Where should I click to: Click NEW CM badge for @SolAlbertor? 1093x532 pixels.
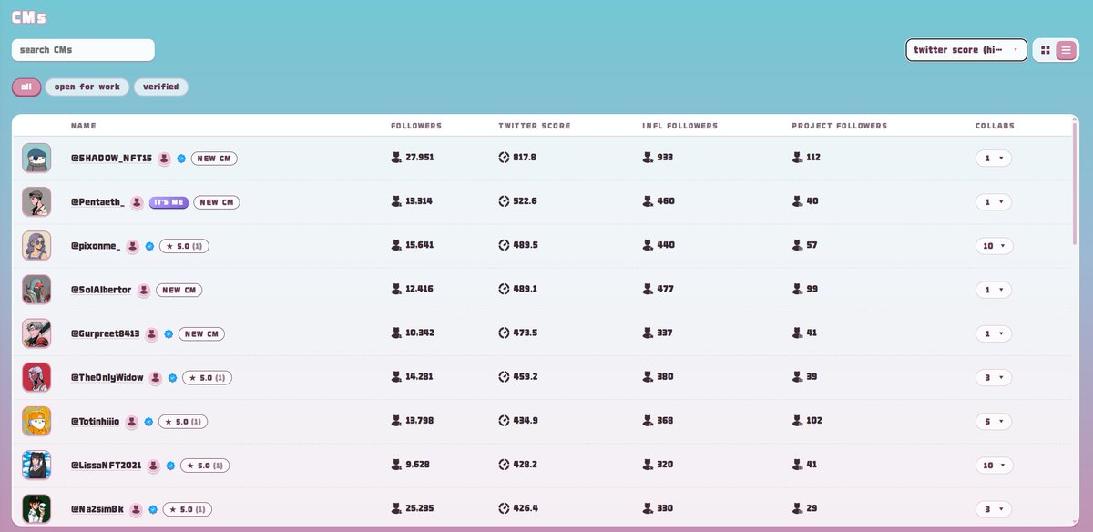(x=179, y=290)
